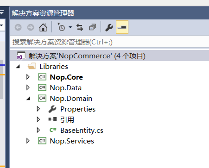
Task: Click the Back navigation arrow in toolbar
Action: click(18, 27)
